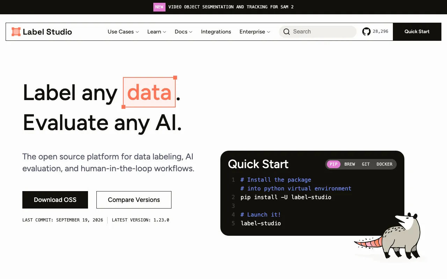
Task: Click "LAST COMMIT: SEPTEMBER 19, 2026" text
Action: (x=63, y=220)
